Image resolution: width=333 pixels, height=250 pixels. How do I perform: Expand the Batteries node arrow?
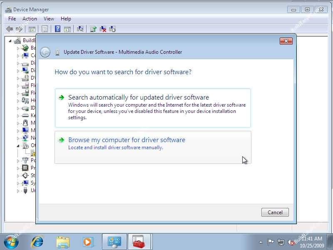point(18,48)
